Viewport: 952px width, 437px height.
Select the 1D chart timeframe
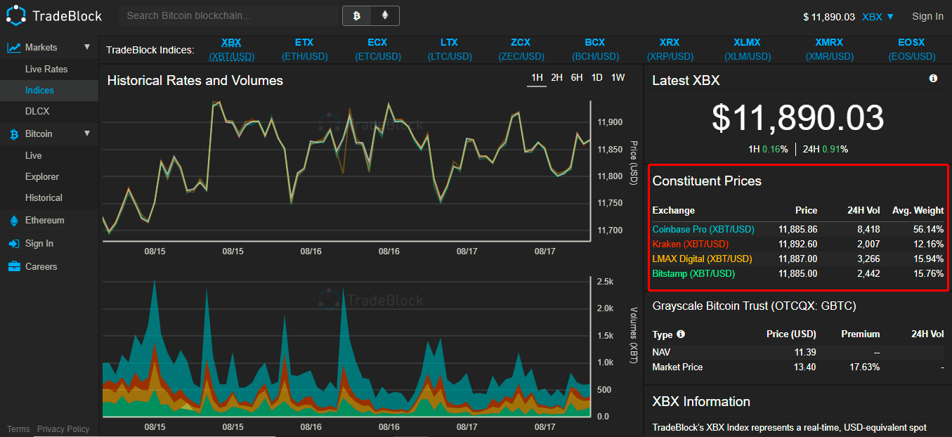(596, 78)
